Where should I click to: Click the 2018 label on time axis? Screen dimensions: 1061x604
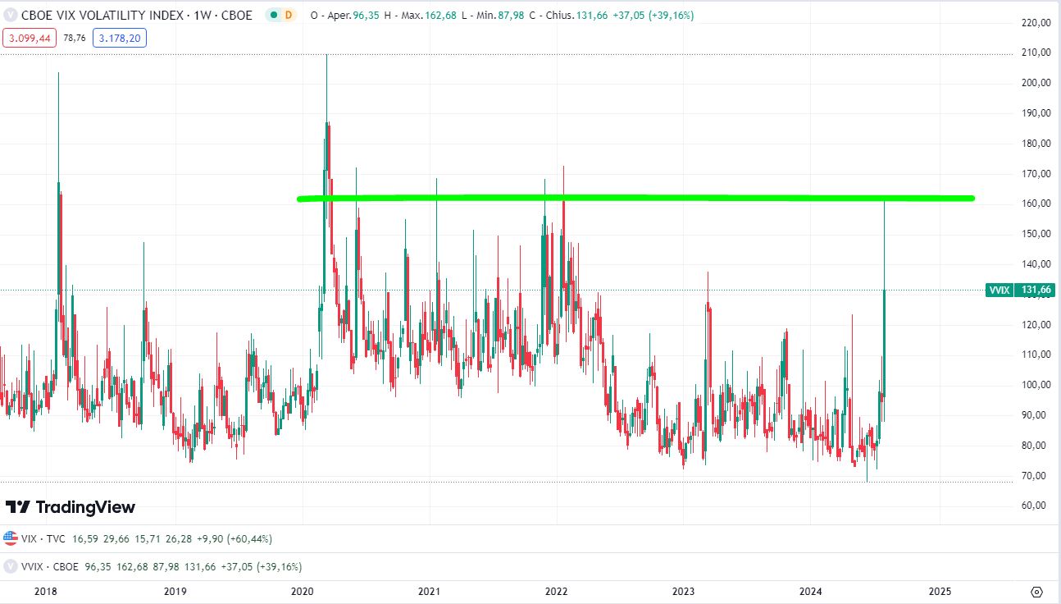tap(46, 592)
